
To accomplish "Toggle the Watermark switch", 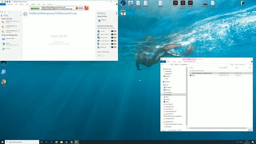I will coord(114,47).
